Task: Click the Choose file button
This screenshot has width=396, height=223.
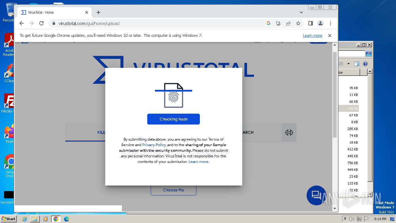Action: click(174, 190)
